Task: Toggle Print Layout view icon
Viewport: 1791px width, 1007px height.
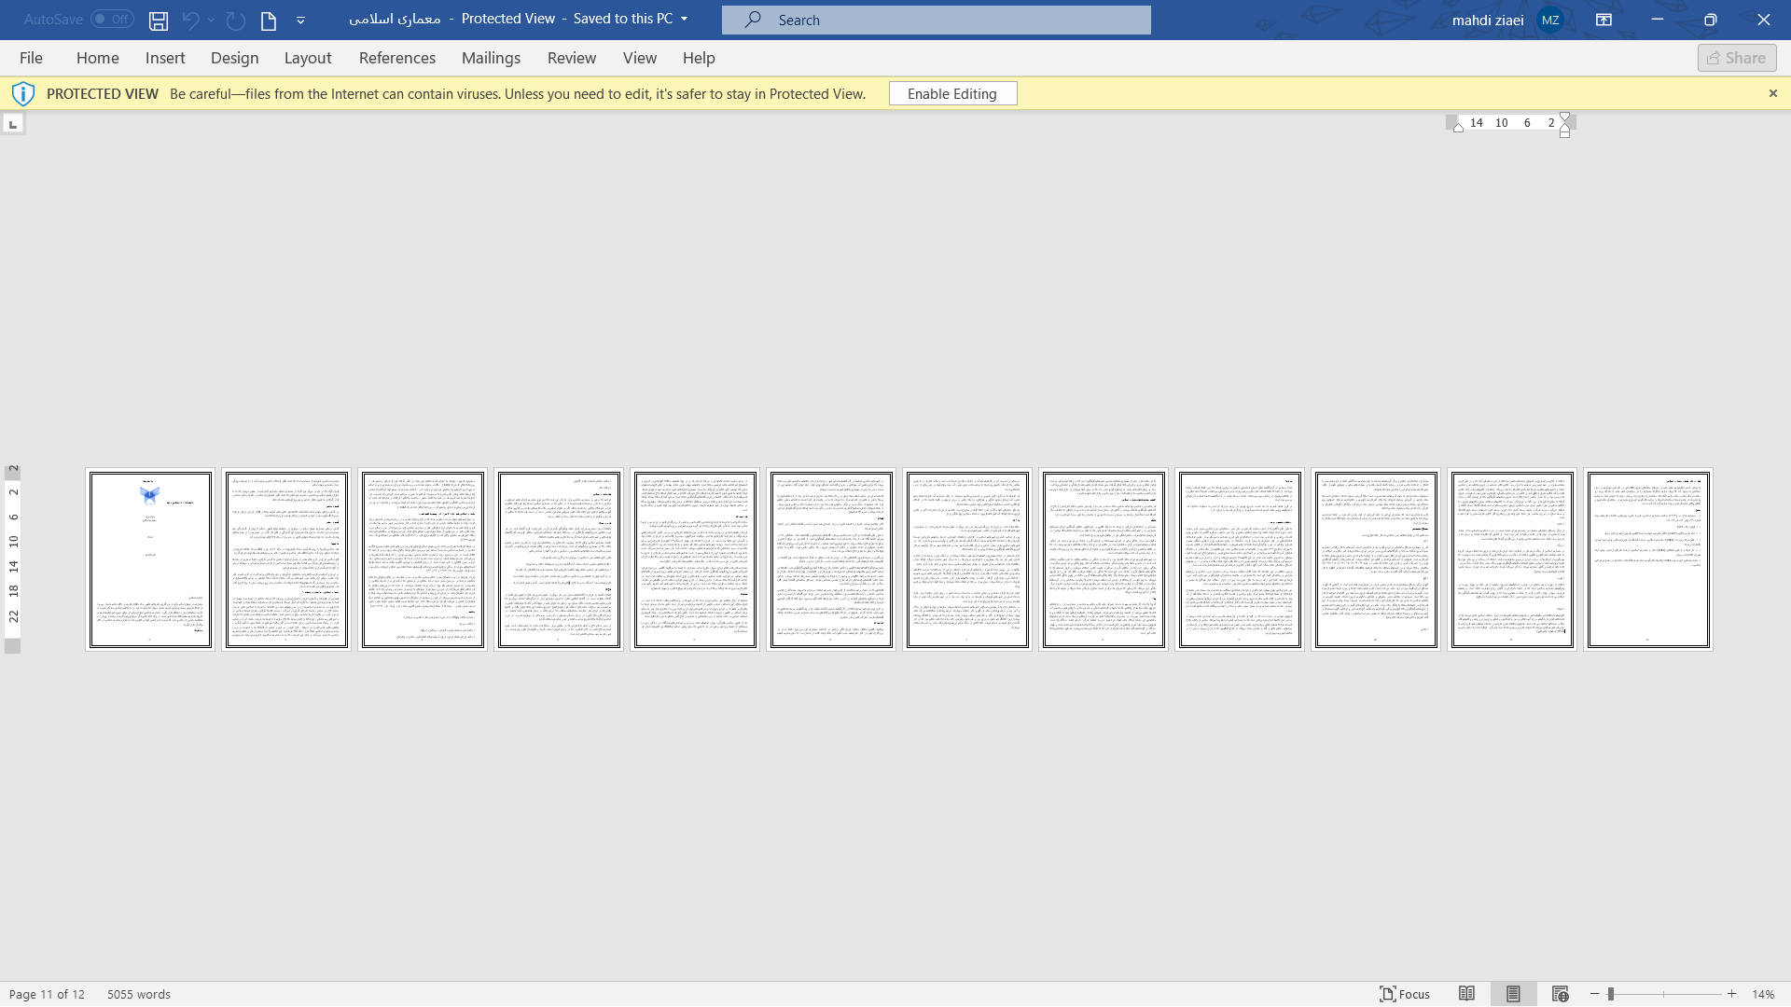Action: pyautogui.click(x=1513, y=993)
